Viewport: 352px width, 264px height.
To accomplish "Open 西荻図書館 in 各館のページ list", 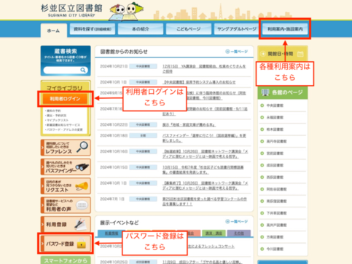I will [x=275, y=177].
